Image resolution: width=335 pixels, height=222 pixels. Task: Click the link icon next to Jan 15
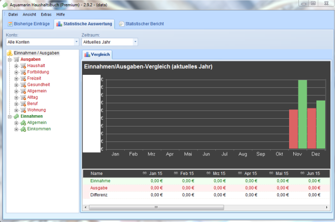pyautogui.click(x=145, y=173)
